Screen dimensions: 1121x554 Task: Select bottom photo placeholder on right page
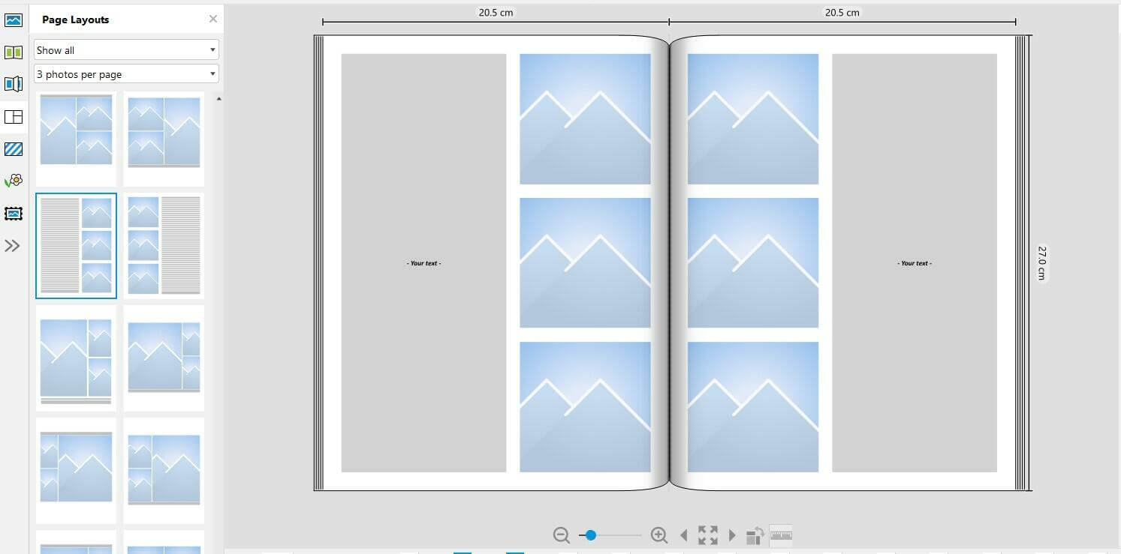pos(753,407)
